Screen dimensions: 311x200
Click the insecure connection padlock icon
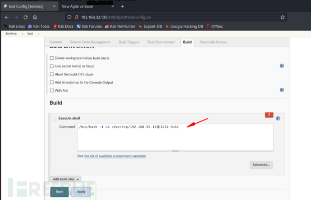tap(76, 17)
